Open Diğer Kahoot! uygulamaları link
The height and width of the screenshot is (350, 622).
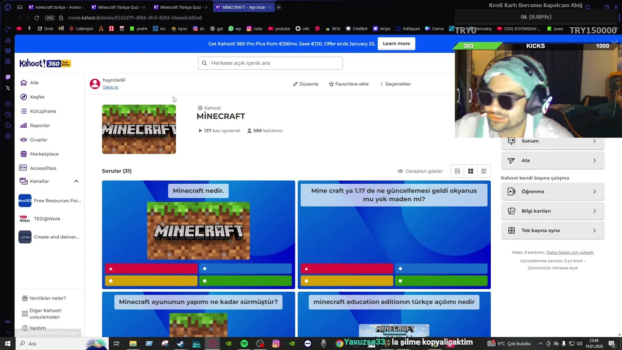43,314
